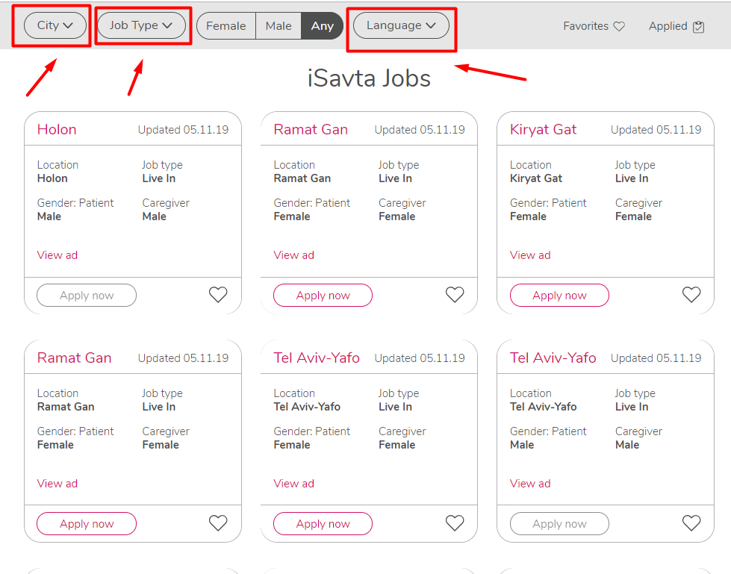Favorite the Holon job with its heart

[x=218, y=294]
